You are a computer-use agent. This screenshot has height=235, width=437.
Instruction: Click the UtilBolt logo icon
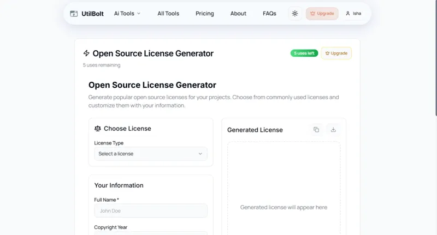pos(74,14)
